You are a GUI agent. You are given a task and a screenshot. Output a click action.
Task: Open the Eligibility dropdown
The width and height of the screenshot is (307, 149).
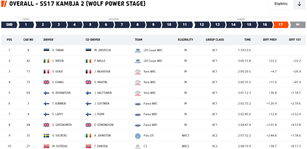point(281,4)
